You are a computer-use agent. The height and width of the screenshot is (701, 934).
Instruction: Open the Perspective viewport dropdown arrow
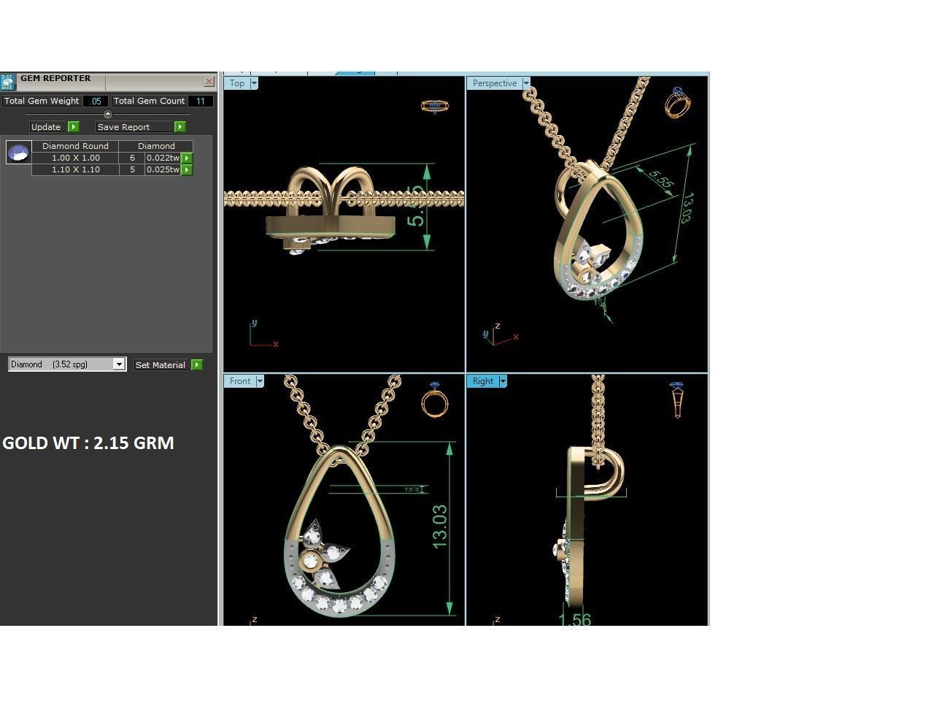click(525, 83)
